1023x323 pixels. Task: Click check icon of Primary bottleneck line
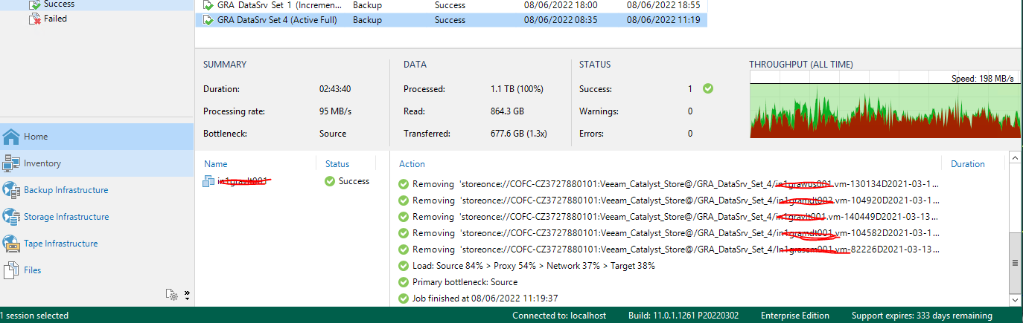(404, 282)
